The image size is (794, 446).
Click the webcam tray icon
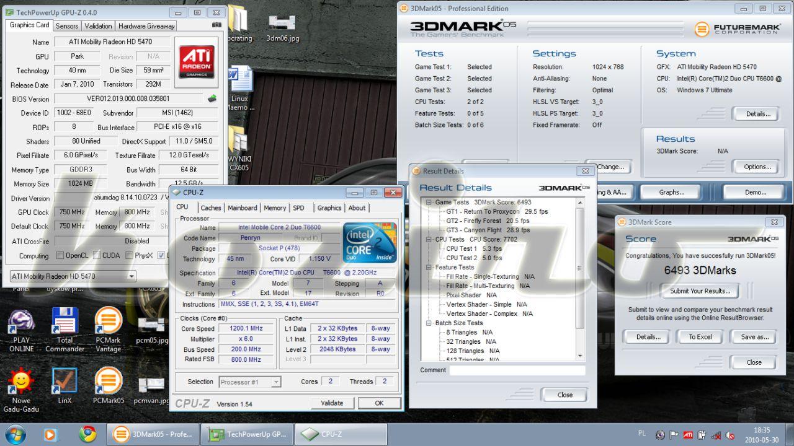click(x=661, y=435)
